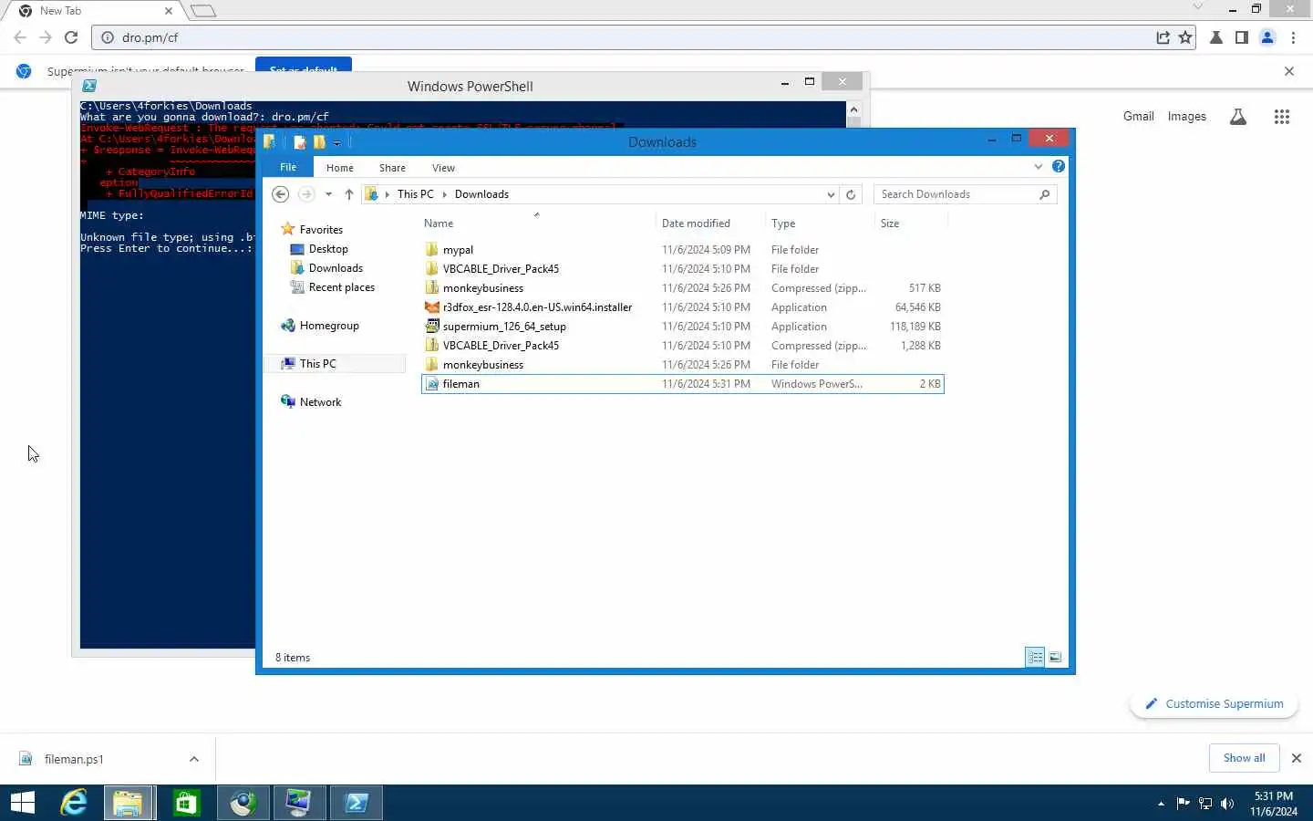Open the View ribbon tab
This screenshot has width=1313, height=821.
(443, 168)
